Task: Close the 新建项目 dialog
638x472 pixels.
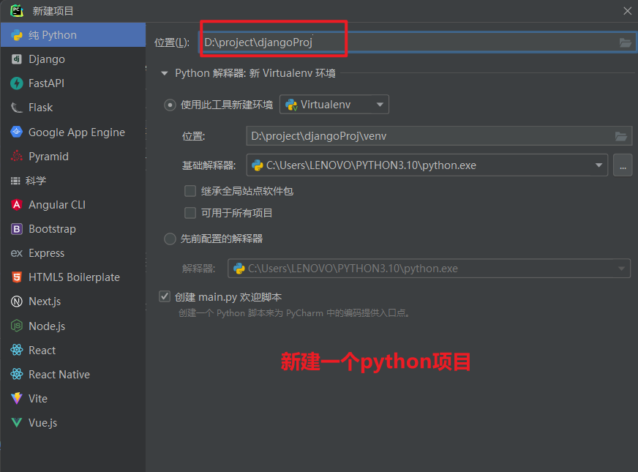Action: click(628, 11)
